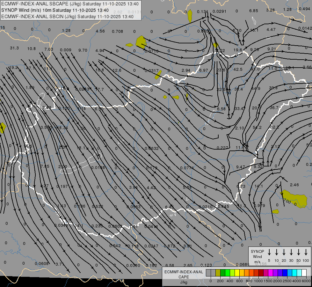Click the map value 6.97
Viewport: 312px width, 287px height.
[x=204, y=70]
